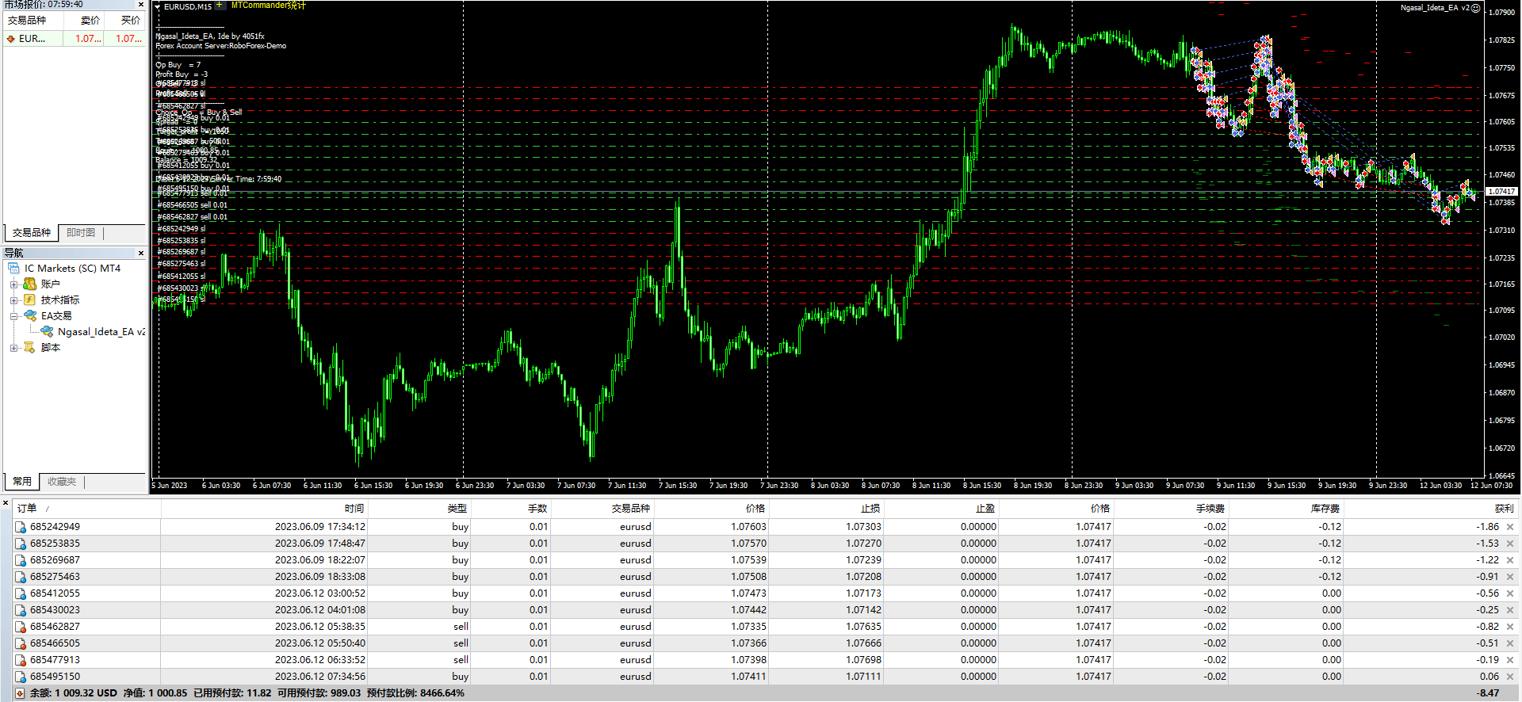Click the sell order icon for ticket 685462827

pyautogui.click(x=21, y=627)
